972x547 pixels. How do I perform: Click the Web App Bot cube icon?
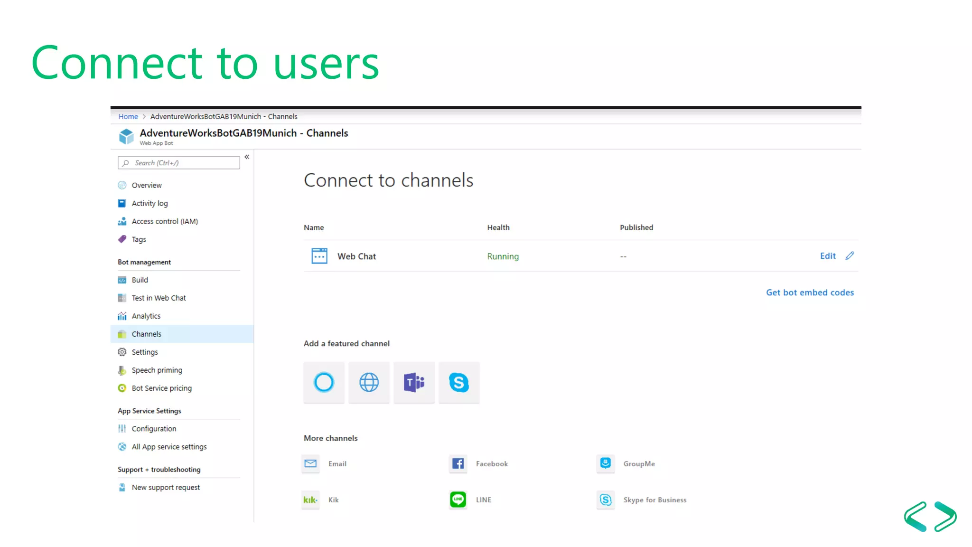pos(126,136)
